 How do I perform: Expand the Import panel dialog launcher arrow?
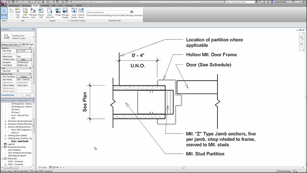(68, 21)
